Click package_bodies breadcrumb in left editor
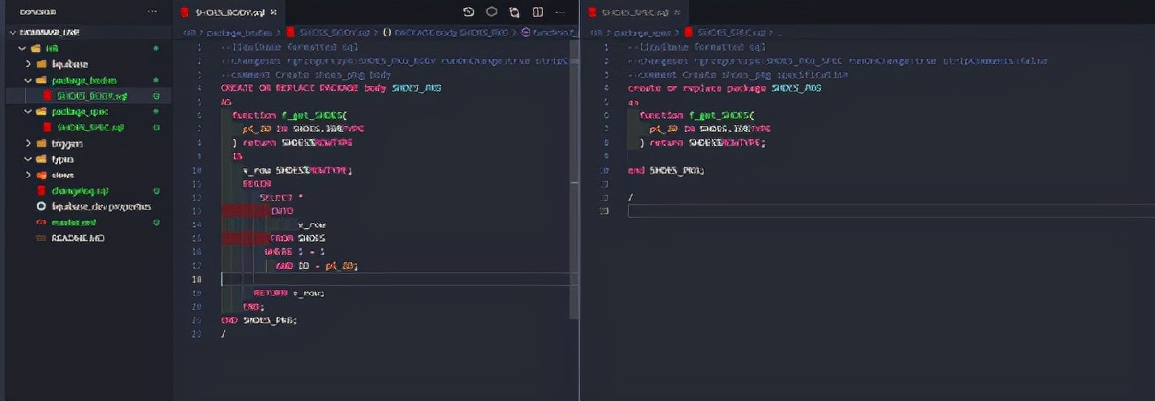 [240, 32]
